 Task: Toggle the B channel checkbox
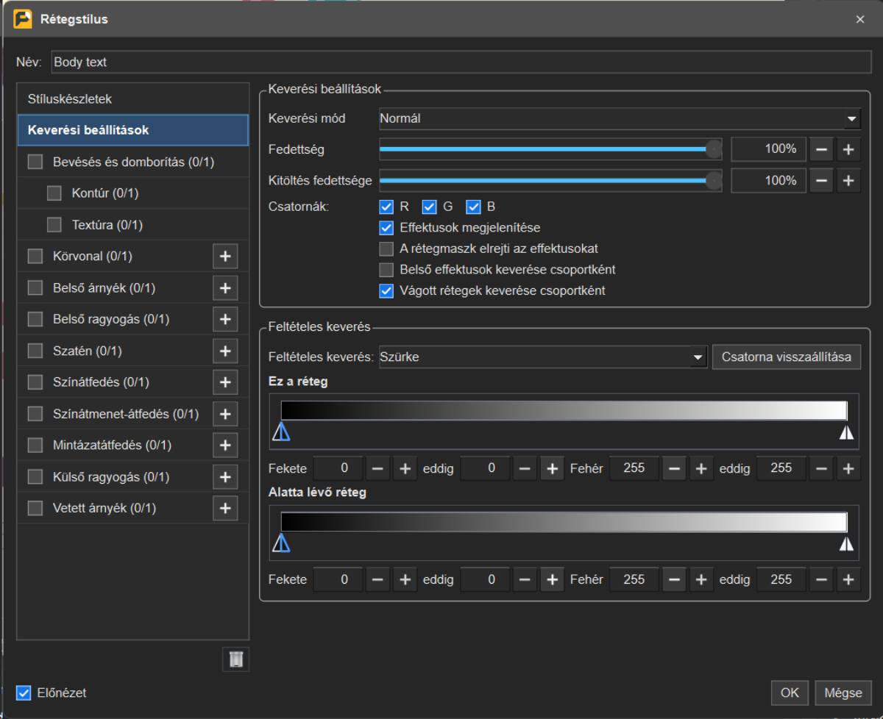[x=474, y=207]
